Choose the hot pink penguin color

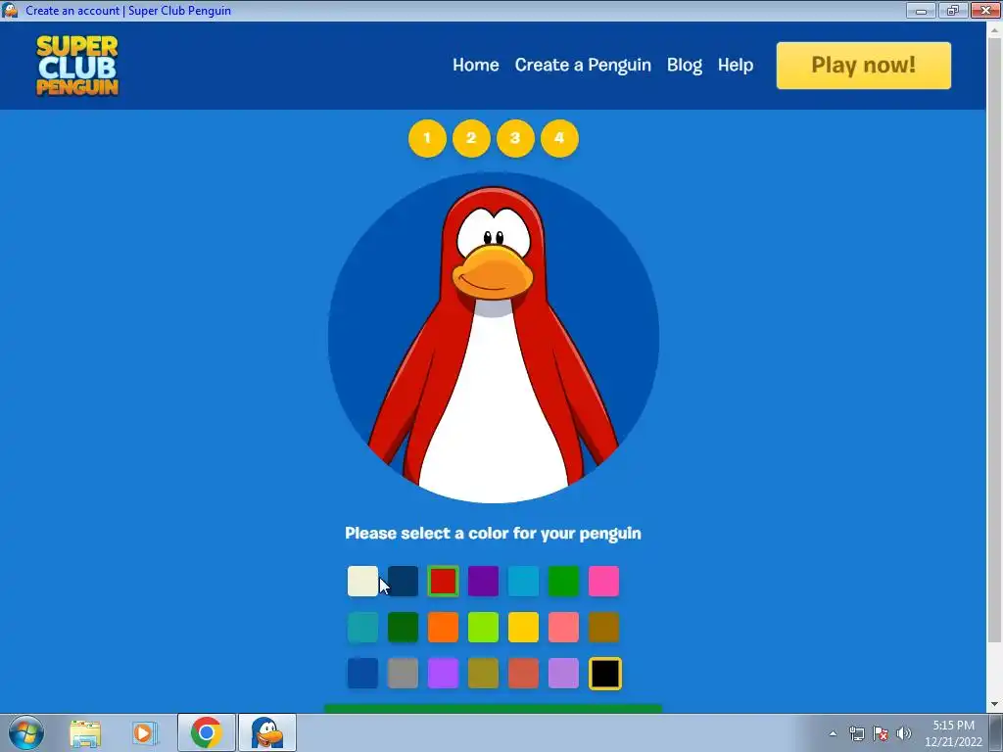tap(603, 582)
